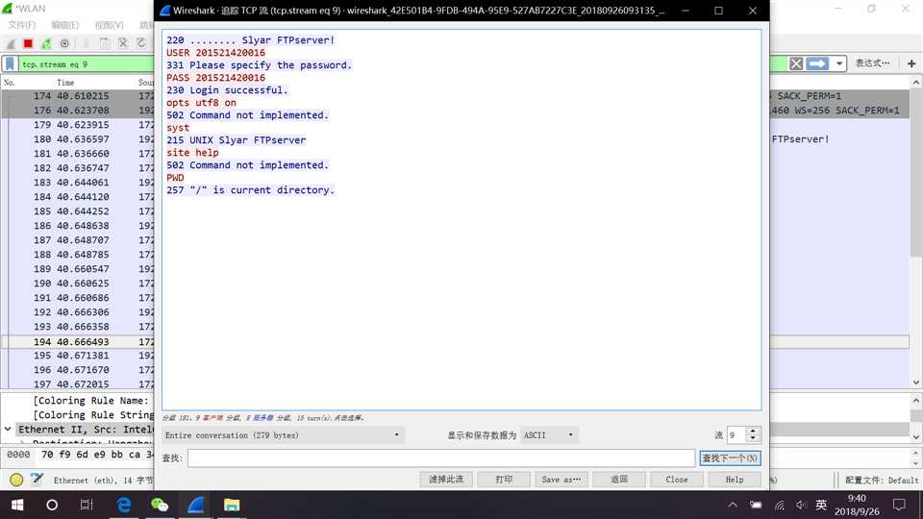Click 打印 print button

click(x=504, y=480)
